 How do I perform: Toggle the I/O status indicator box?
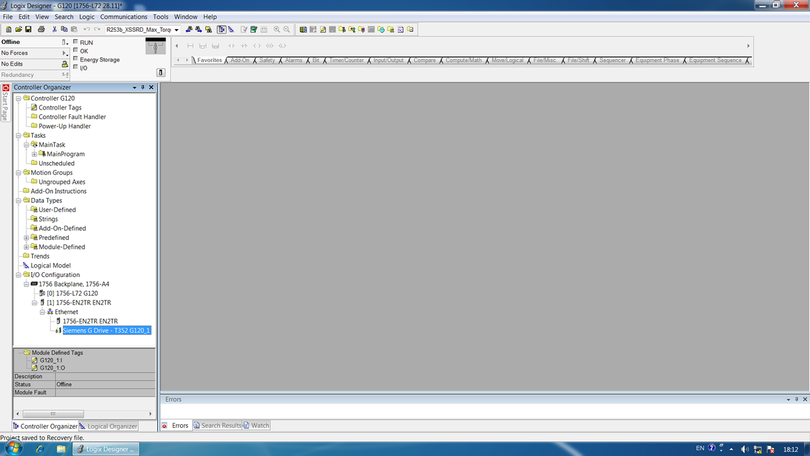point(76,68)
